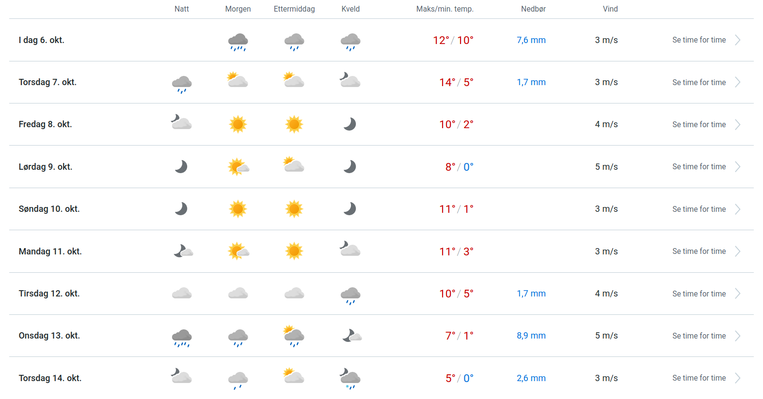Viewport: 763px width, 399px height.
Task: Click the heavy rain icon for Onsdag night
Action: click(x=182, y=337)
